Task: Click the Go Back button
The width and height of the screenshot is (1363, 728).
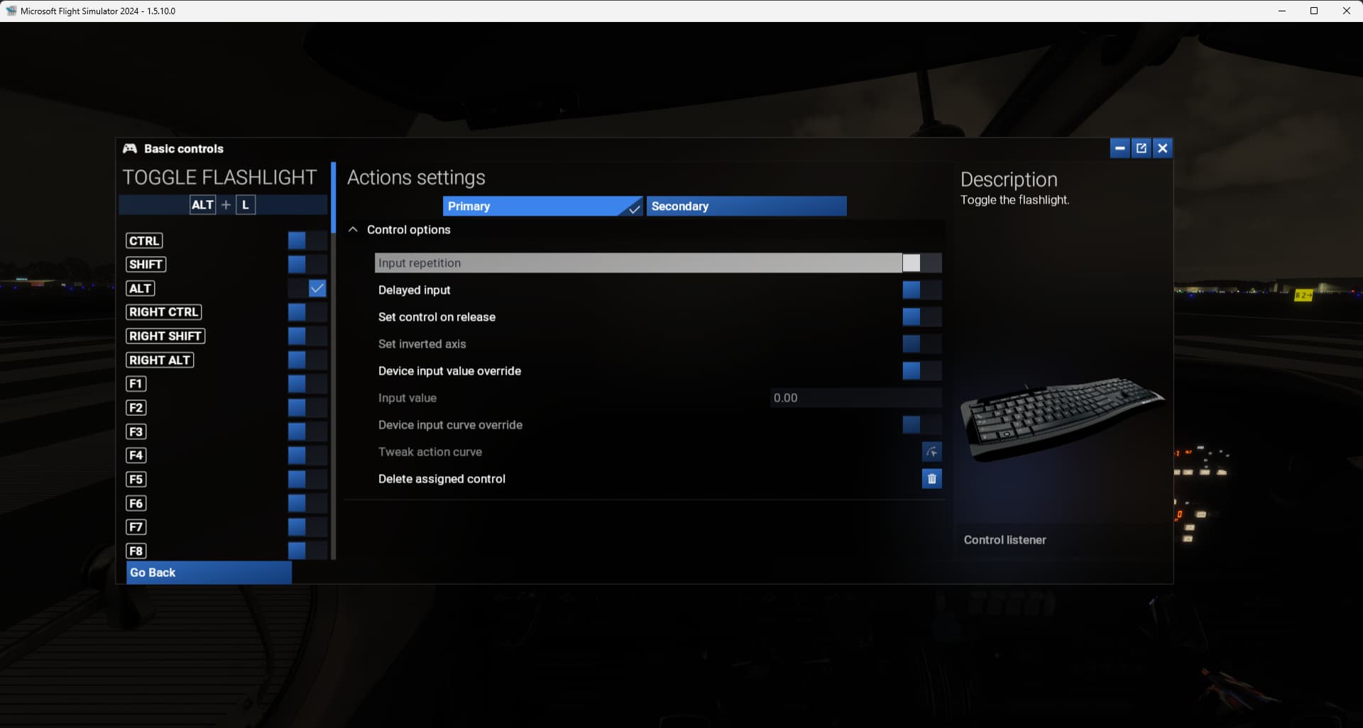Action: coord(209,573)
